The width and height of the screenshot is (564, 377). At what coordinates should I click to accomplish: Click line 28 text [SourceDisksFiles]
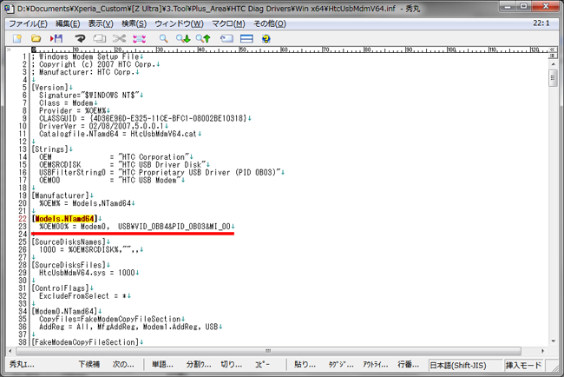69,265
